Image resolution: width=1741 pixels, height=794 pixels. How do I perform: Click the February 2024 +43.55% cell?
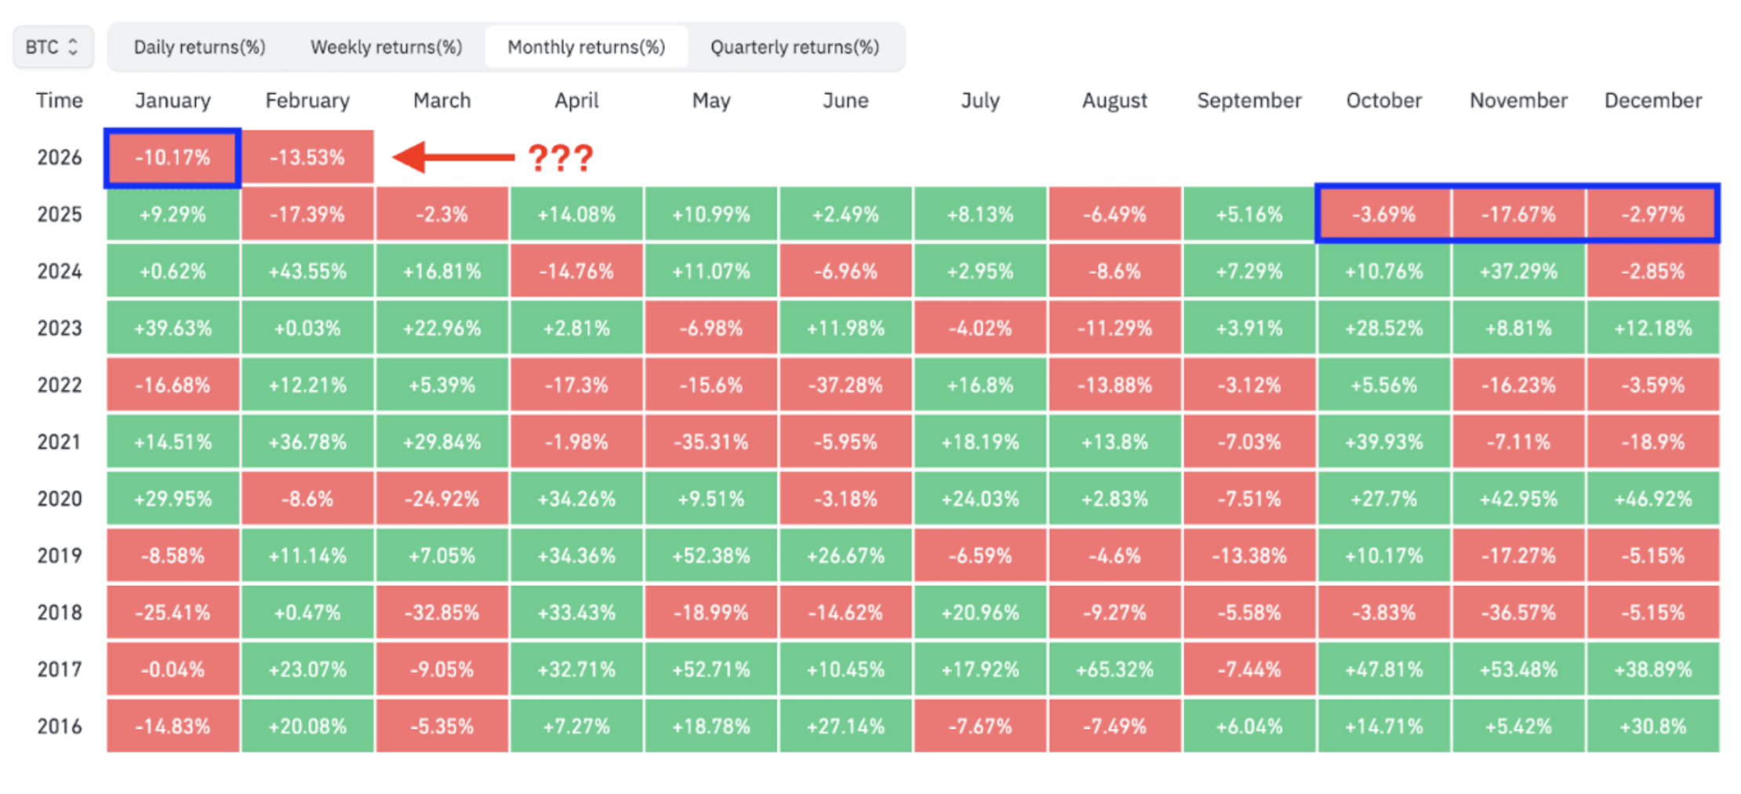(307, 271)
